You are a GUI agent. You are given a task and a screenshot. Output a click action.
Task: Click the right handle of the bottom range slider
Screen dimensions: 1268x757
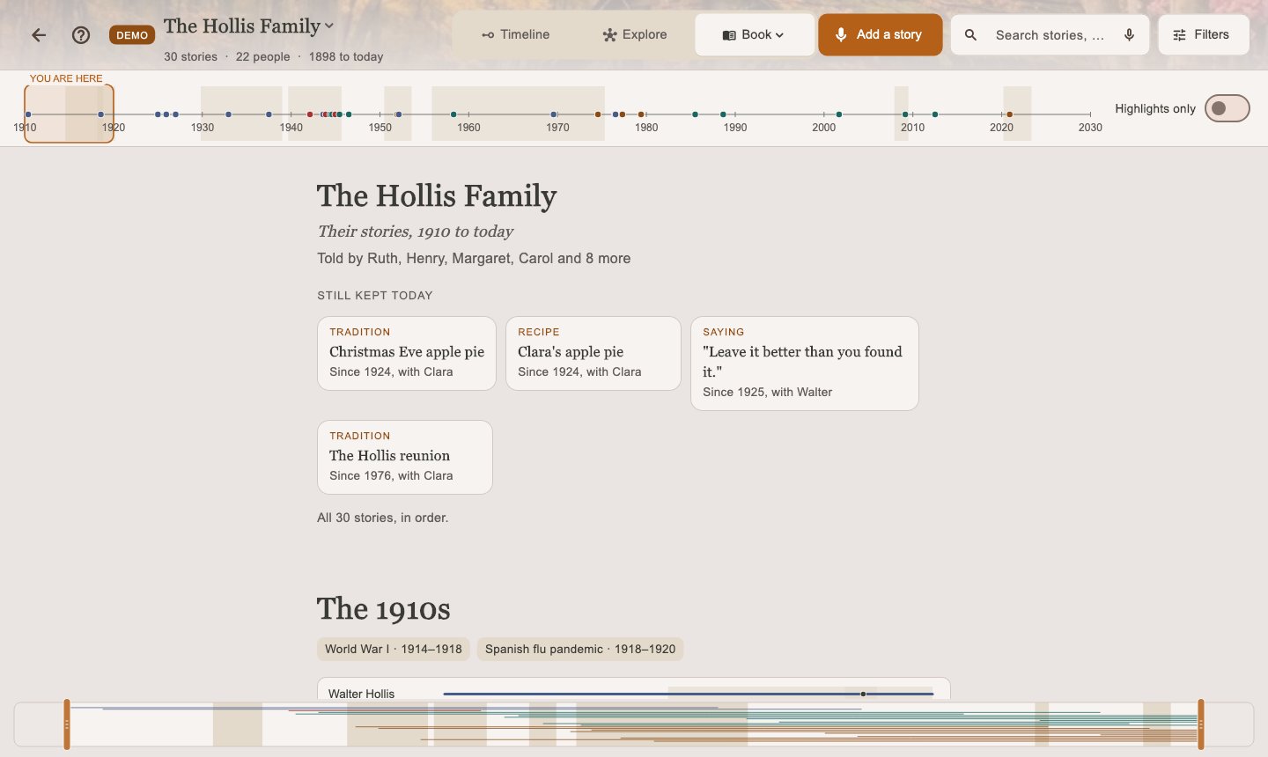point(1201,724)
